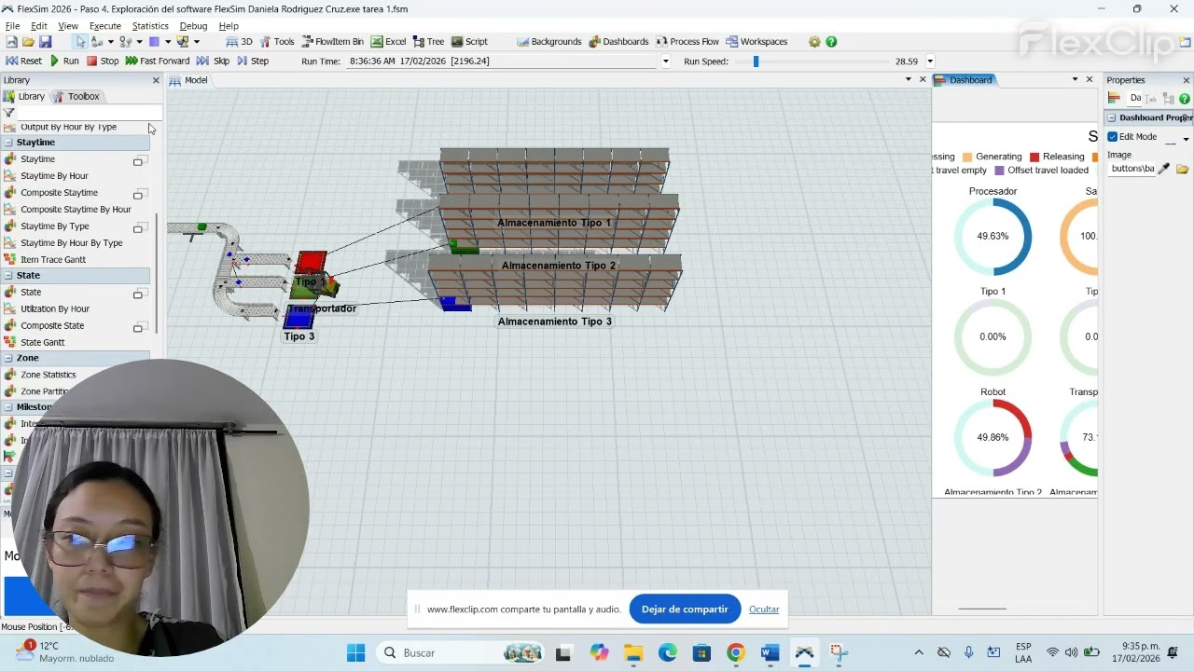
Task: Click the New model icon in toolbar
Action: point(11,42)
